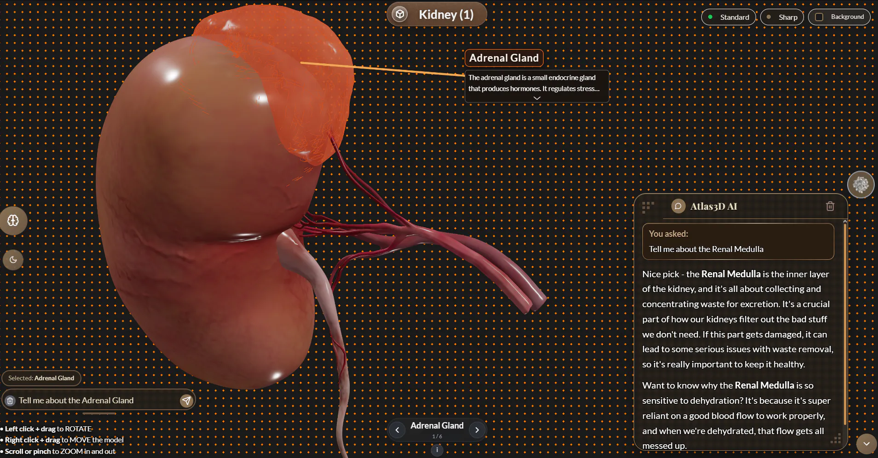The width and height of the screenshot is (878, 458).
Task: Clear the prompt with trash icon
Action: tap(10, 401)
